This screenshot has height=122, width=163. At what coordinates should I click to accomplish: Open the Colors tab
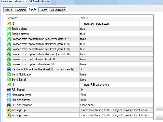tap(43, 10)
